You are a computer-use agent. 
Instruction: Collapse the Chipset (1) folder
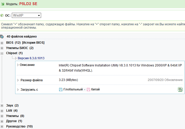pos(2,53)
